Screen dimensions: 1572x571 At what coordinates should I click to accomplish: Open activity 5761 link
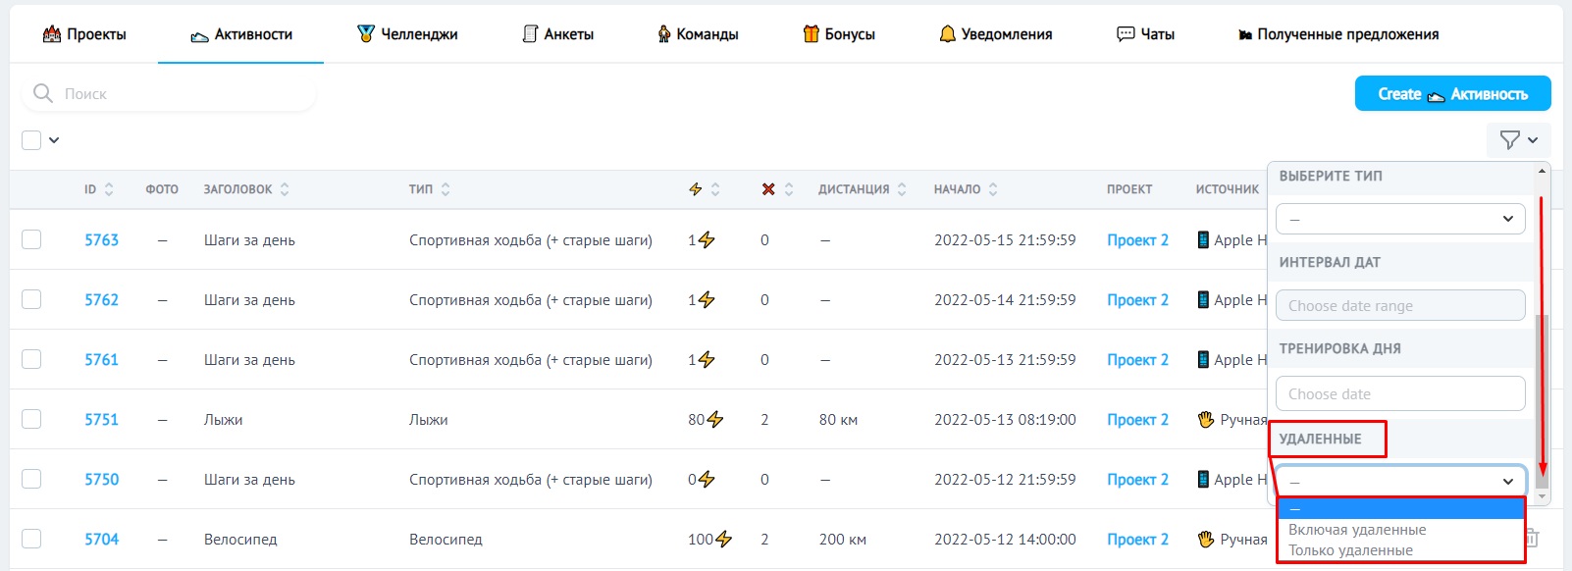(101, 359)
